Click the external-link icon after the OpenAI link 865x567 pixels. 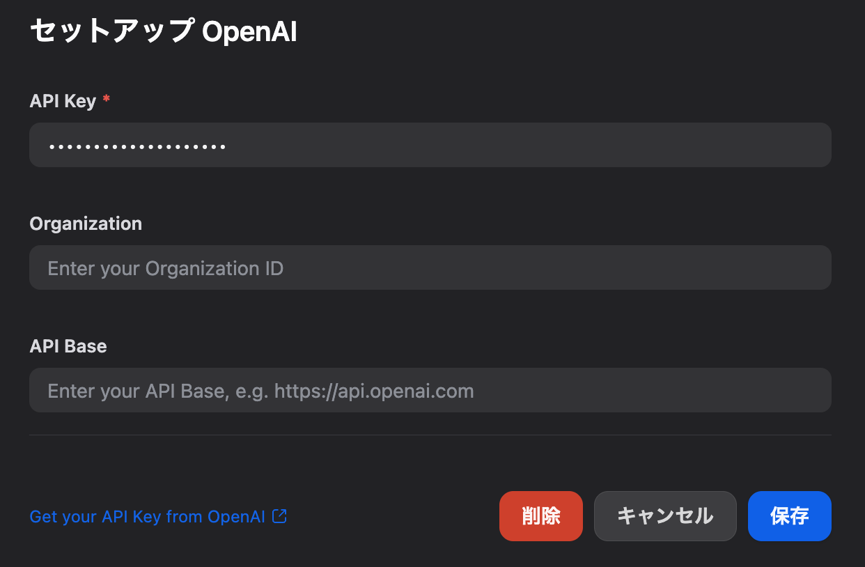(279, 516)
